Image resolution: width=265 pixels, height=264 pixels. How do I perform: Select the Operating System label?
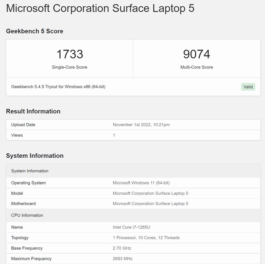click(28, 183)
